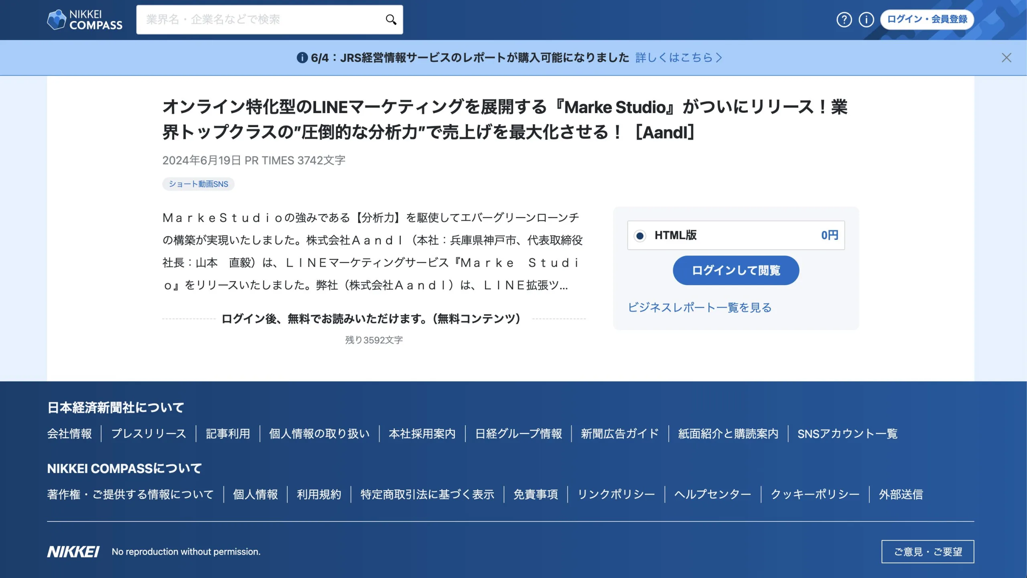1027x578 pixels.
Task: Open 個人情報 link under NIKKEI COMPASSについて
Action: pyautogui.click(x=256, y=494)
